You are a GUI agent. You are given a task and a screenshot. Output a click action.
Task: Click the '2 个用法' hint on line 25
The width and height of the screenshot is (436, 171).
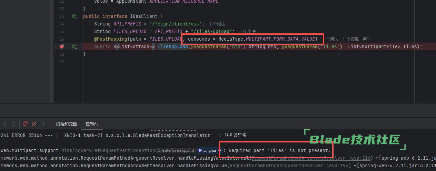coord(247,31)
